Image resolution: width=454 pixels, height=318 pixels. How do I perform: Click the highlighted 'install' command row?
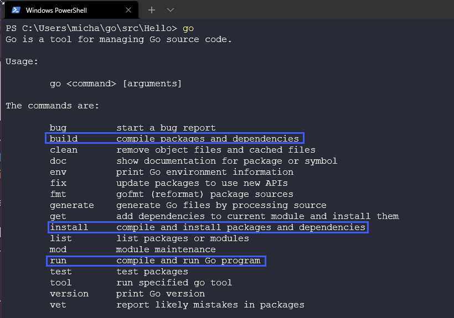(x=207, y=227)
